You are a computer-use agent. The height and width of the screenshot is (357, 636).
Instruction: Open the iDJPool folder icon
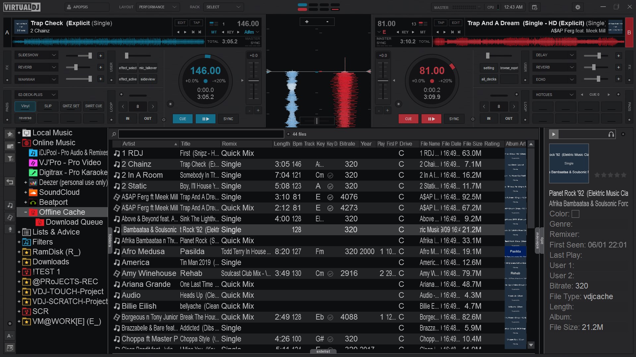pos(33,153)
